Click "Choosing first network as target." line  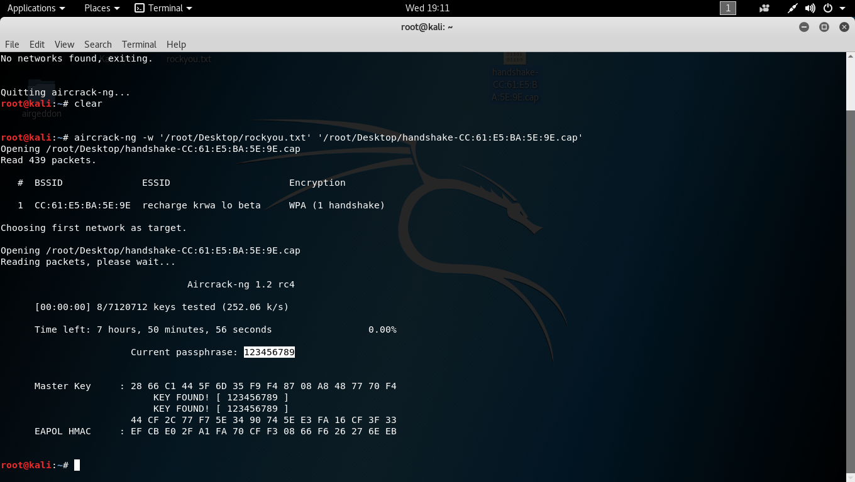(94, 228)
